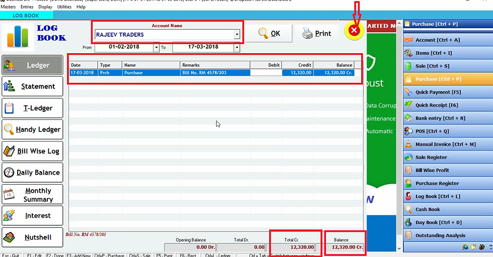This screenshot has width=493, height=257.
Task: Open the T-Ledger view
Action: coord(32,108)
